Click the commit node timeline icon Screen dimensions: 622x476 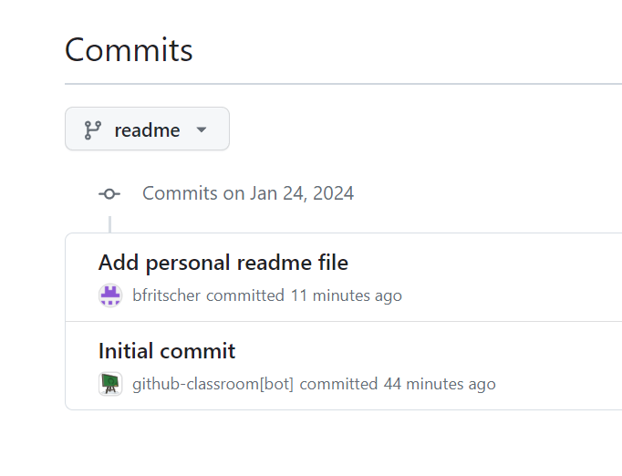pos(109,193)
